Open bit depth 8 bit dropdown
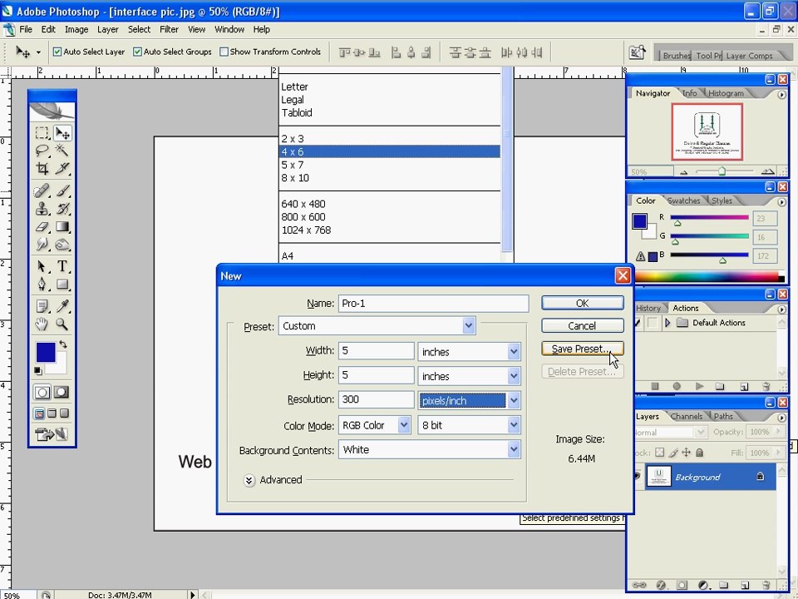 click(514, 425)
